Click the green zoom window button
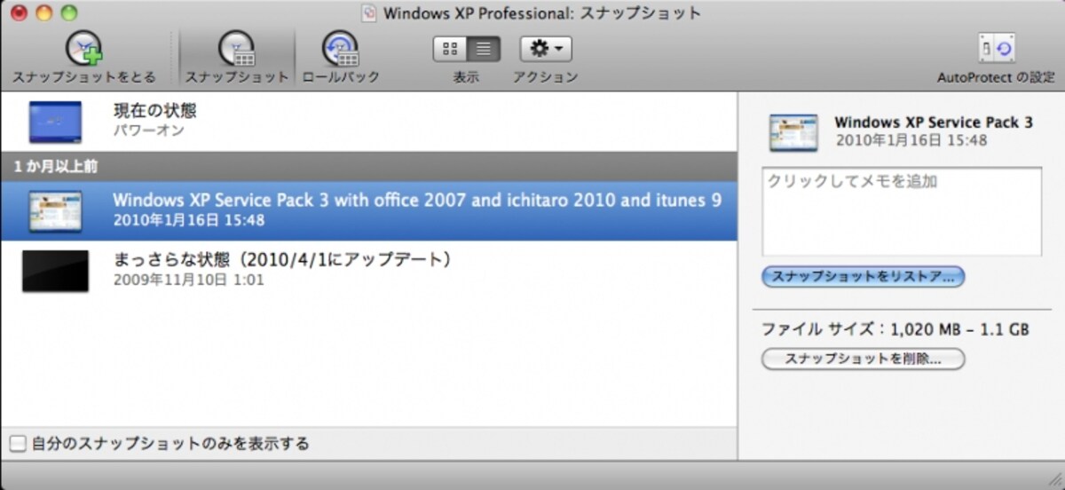 [68, 13]
